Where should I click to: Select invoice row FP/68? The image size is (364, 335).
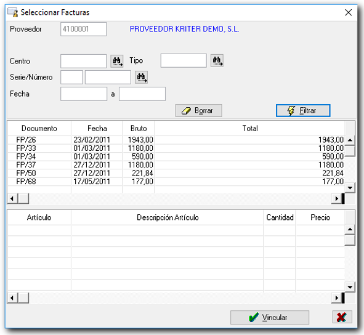[x=176, y=182]
